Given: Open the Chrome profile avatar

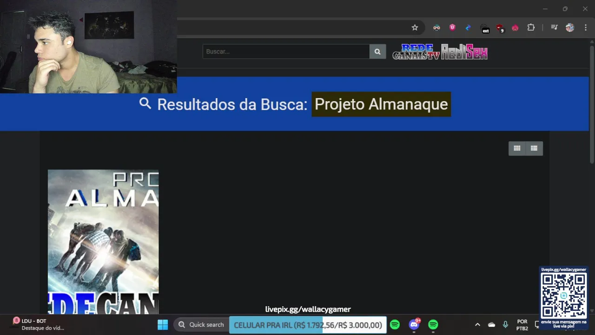Looking at the screenshot, I should (x=570, y=27).
